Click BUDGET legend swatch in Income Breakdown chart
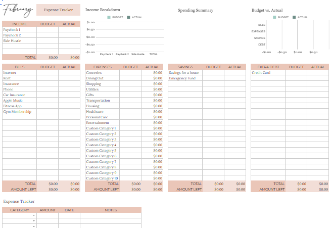 (109, 17)
